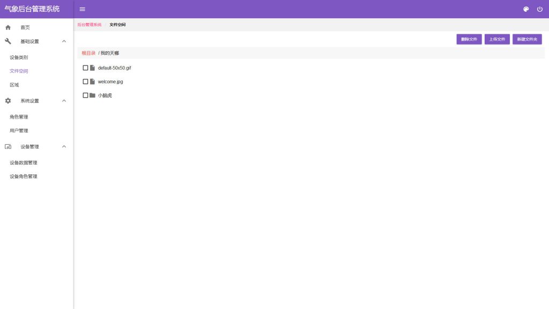Click the folder icon of 小脑虎
Viewport: 549px width, 309px height.
[x=93, y=95]
